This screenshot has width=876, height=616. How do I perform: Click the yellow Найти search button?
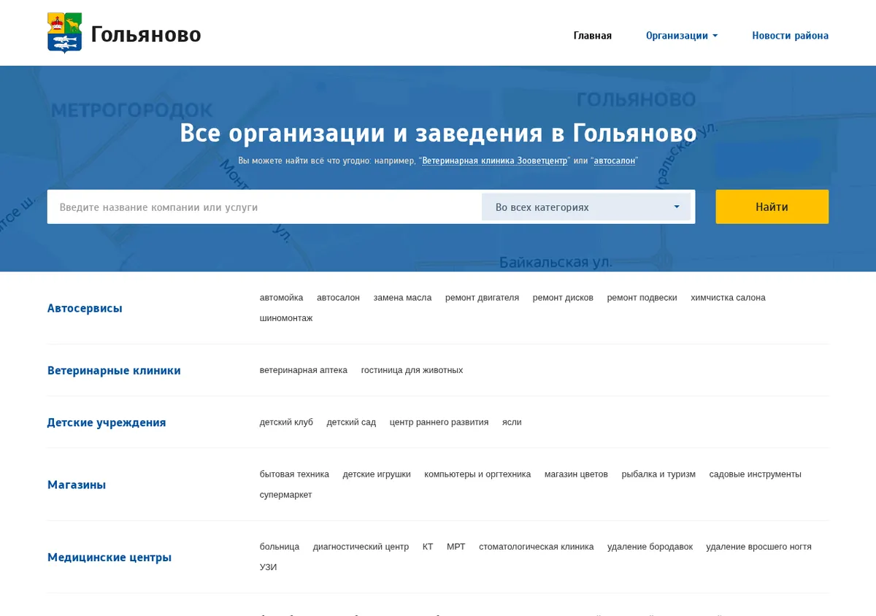point(772,207)
